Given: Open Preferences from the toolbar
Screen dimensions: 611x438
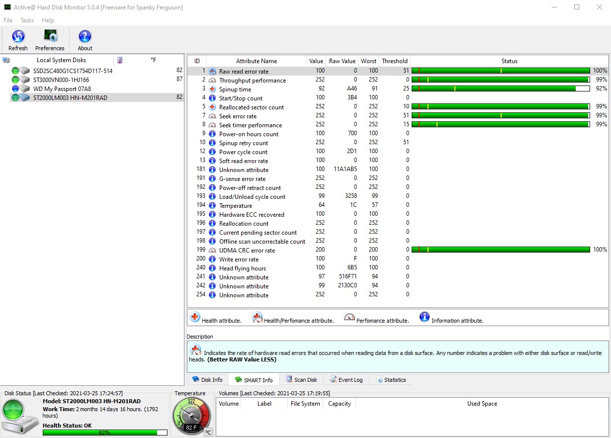Looking at the screenshot, I should click(x=50, y=37).
